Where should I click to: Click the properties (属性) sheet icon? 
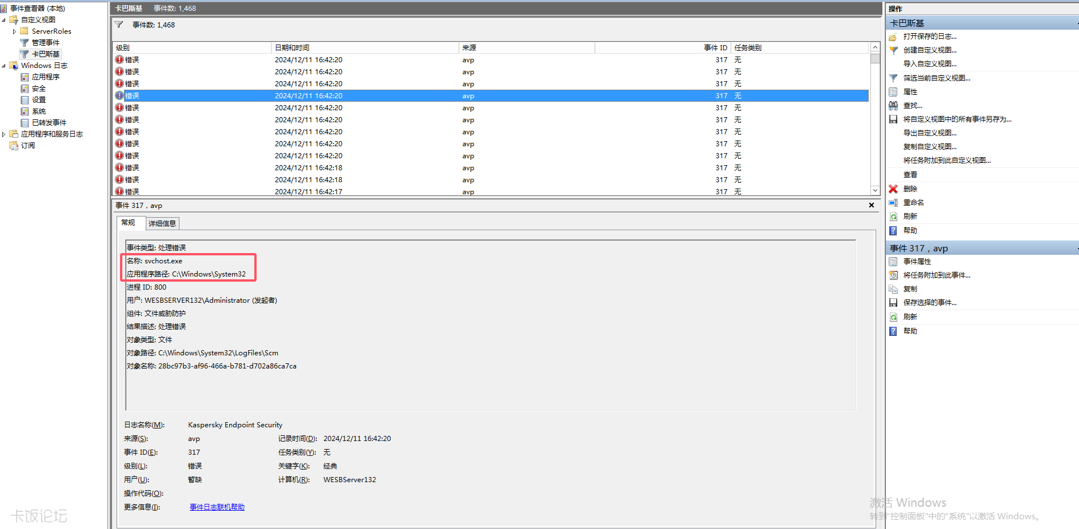893,92
